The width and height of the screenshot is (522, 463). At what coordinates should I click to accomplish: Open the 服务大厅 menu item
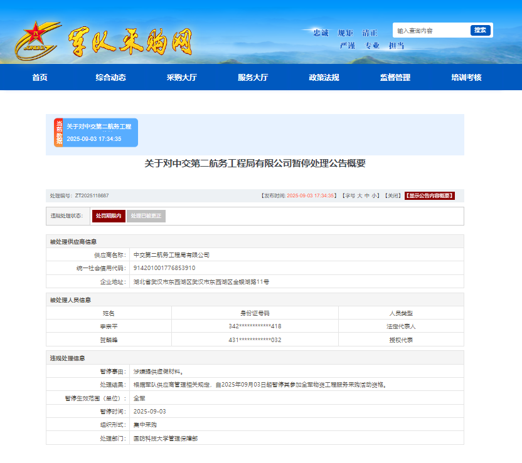253,78
